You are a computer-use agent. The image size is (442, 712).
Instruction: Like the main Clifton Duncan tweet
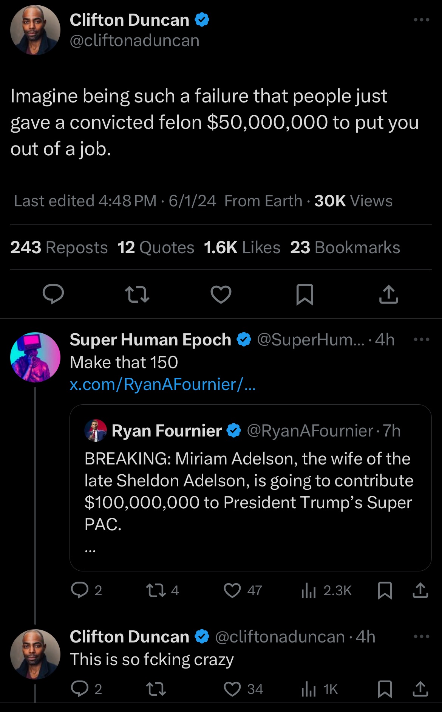pyautogui.click(x=221, y=294)
